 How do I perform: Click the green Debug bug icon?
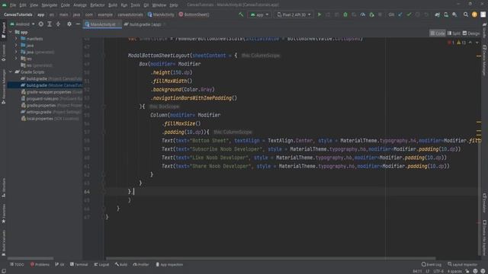pyautogui.click(x=345, y=14)
